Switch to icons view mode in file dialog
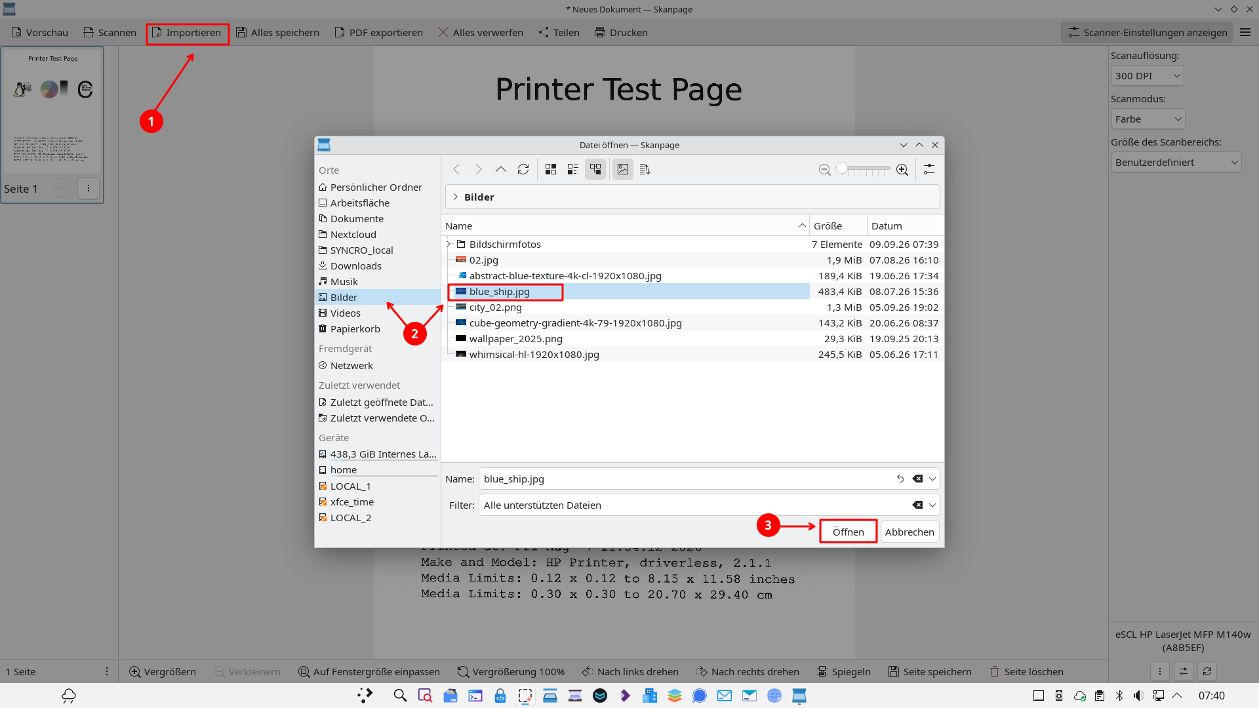Image resolution: width=1259 pixels, height=708 pixels. 551,169
